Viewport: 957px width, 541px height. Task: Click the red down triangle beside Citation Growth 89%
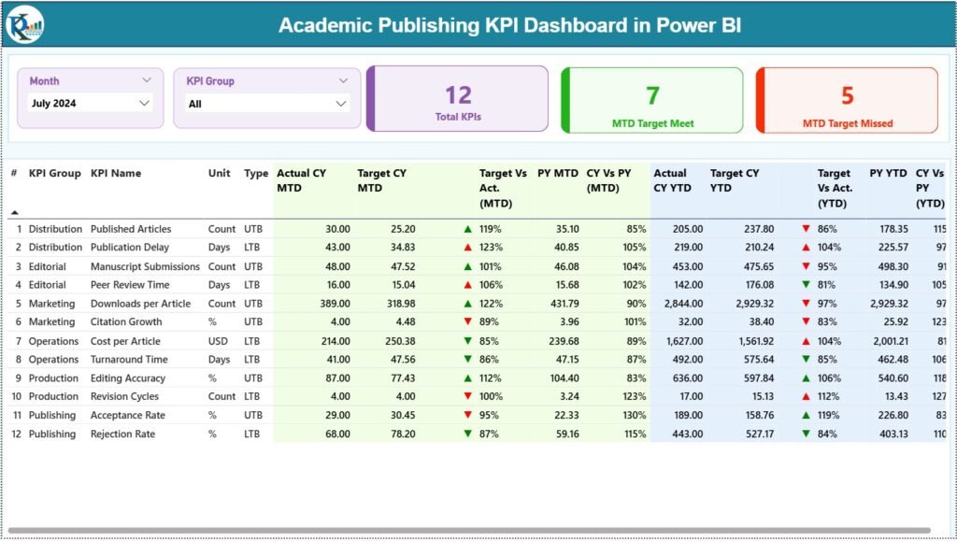pos(470,322)
